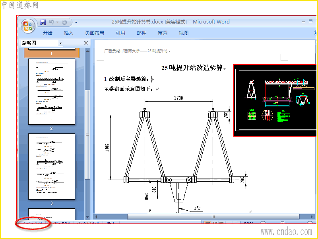
Task: Click the thumbnail pane scroll-down arrow
Action: point(87,217)
